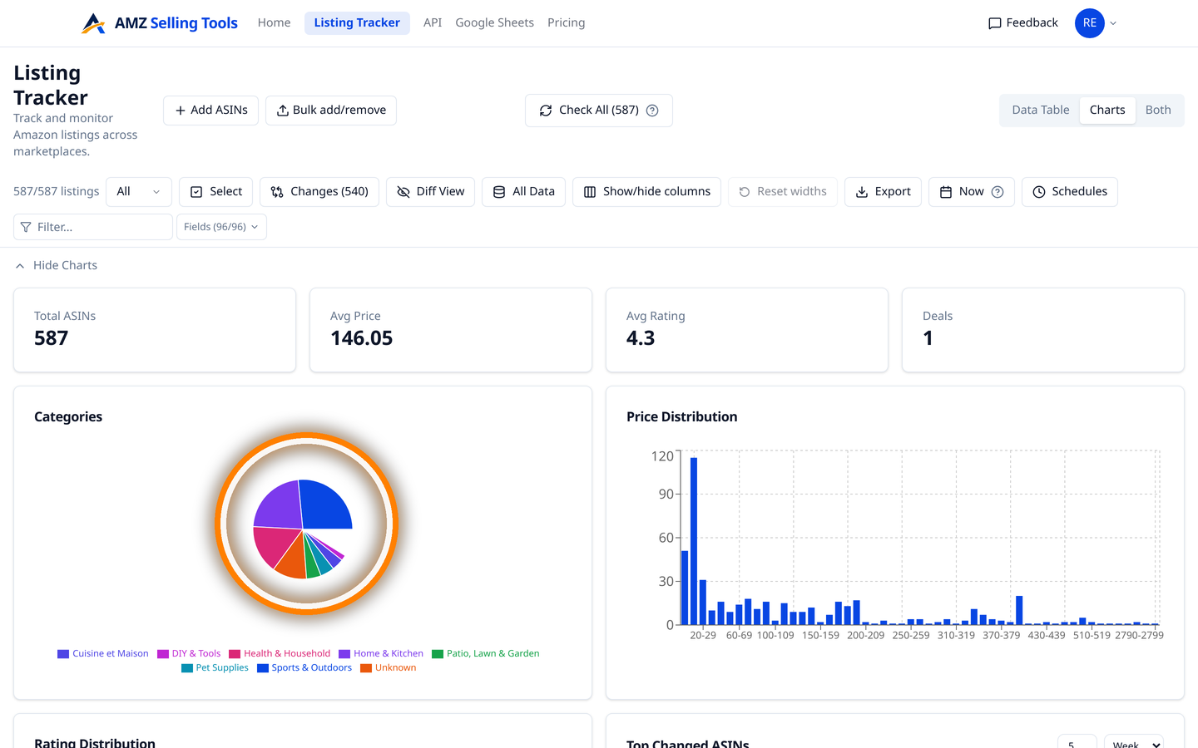Viewport: 1198px width, 748px height.
Task: Click the help icon beside Check All
Action: tap(652, 111)
